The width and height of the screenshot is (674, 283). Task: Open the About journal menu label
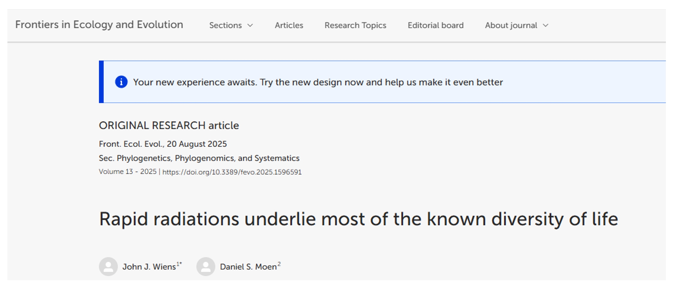pyautogui.click(x=511, y=25)
